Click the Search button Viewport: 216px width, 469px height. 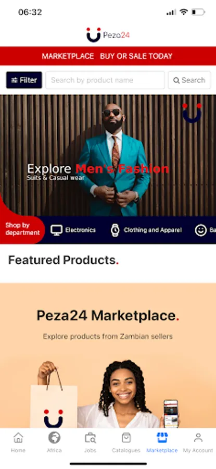coord(189,80)
